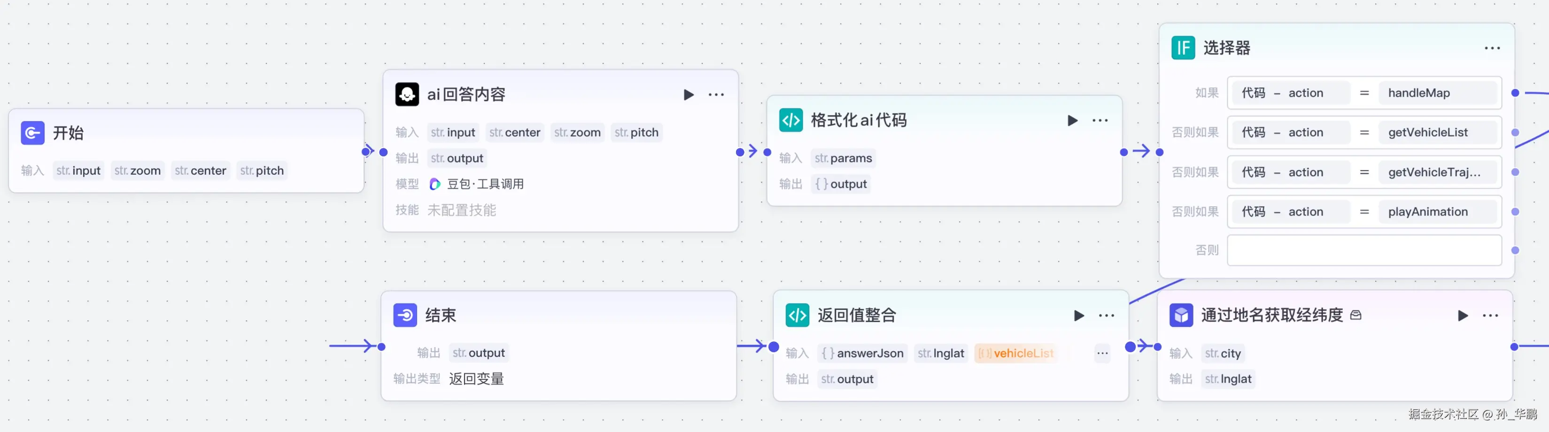Run the 格式化ai代码 node
The height and width of the screenshot is (432, 1549).
coord(1072,120)
